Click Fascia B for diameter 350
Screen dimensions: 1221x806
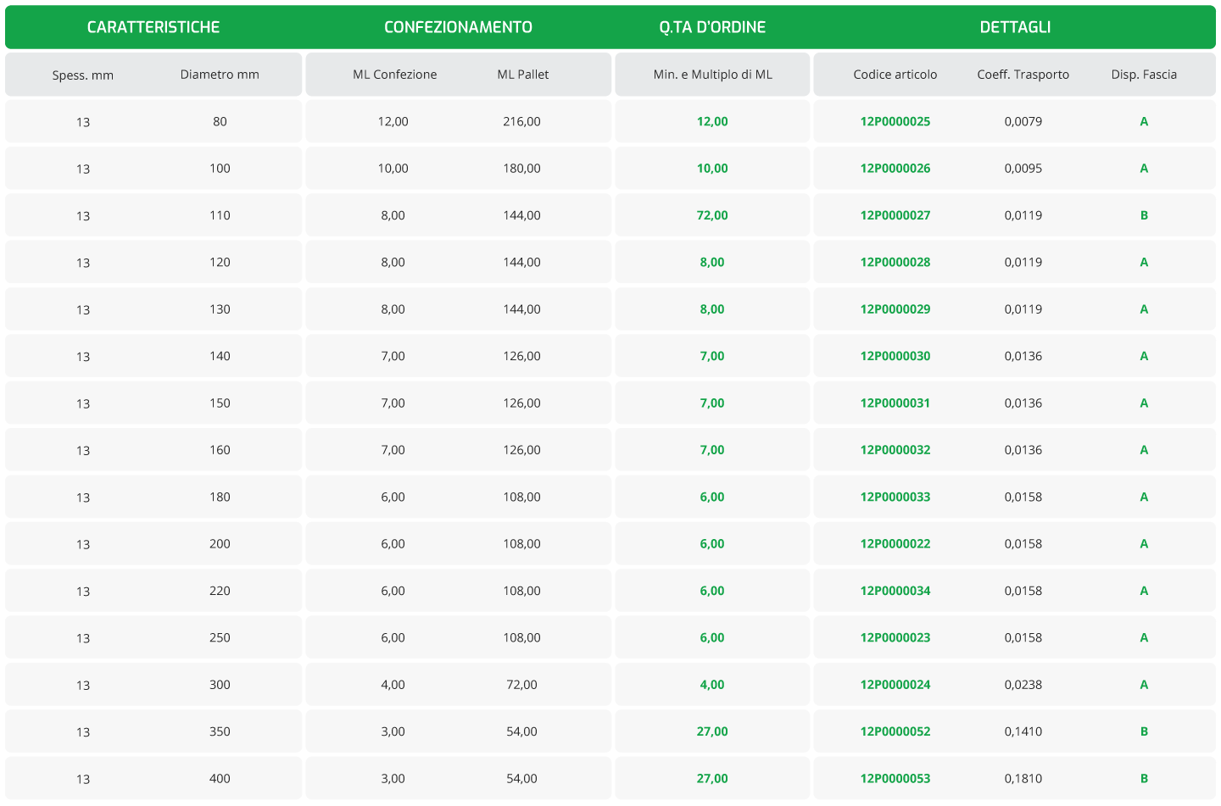click(1144, 731)
